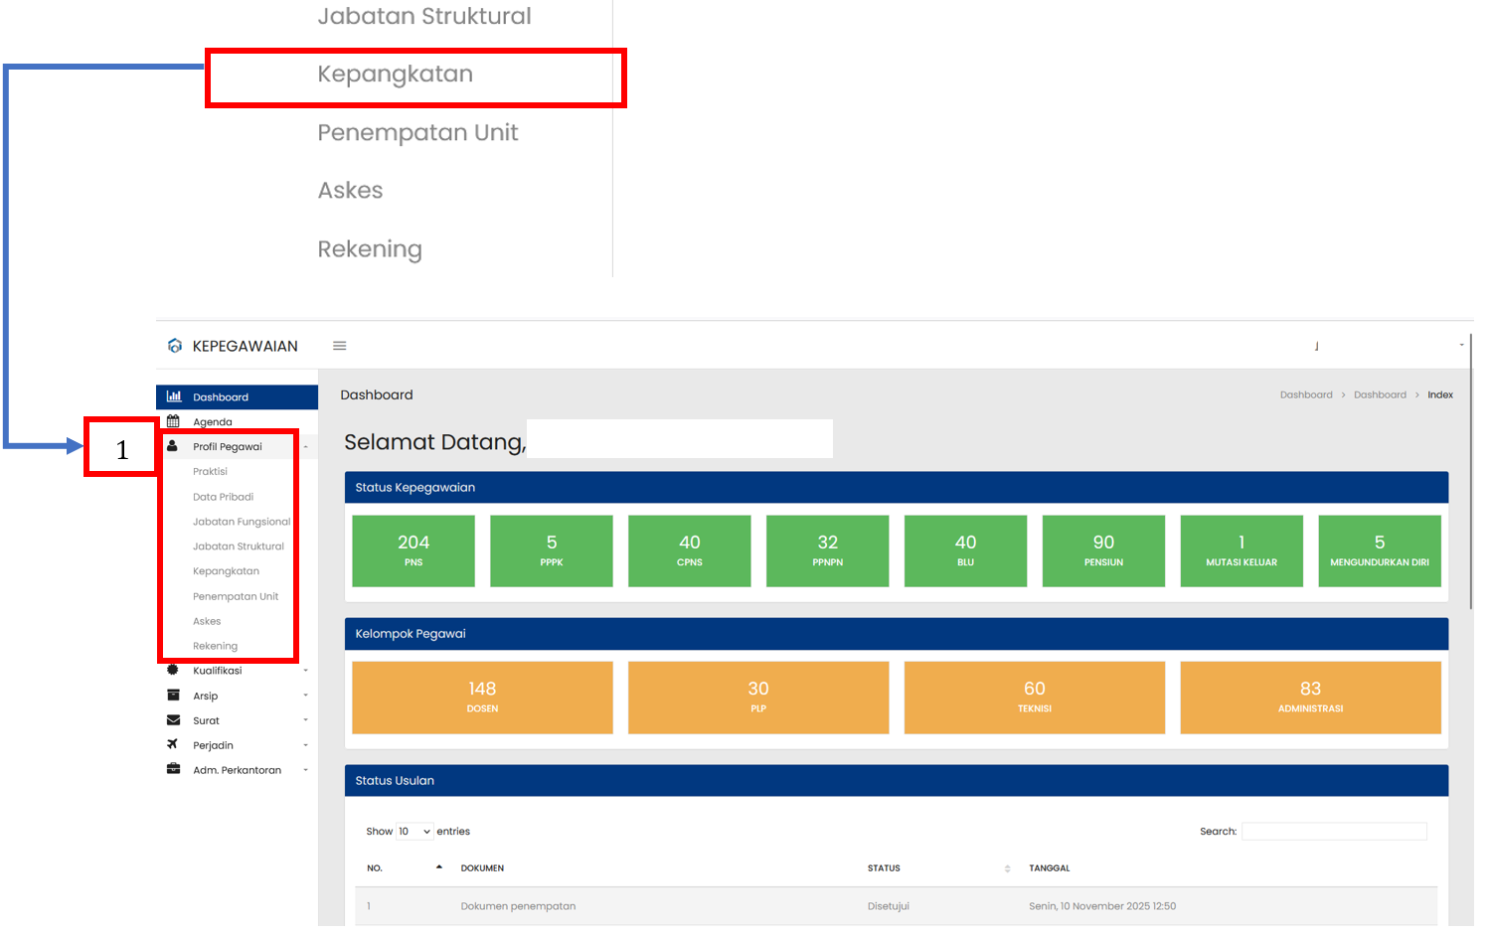Click the Kualifikasi badge icon
This screenshot has width=1488, height=935.
pos(173,671)
